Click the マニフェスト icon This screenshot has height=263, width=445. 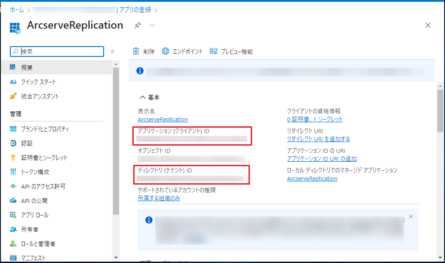[13, 258]
